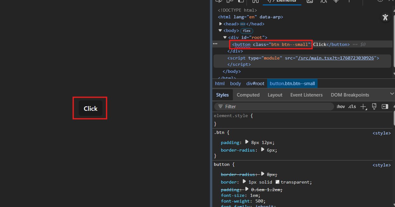Click the Click button on the page
The width and height of the screenshot is (395, 207).
[90, 108]
